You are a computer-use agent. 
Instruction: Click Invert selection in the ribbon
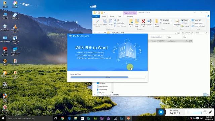198,26
